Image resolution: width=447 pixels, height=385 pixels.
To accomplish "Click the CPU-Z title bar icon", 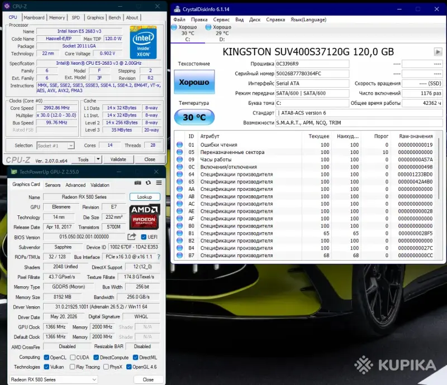I will tap(7, 6).
